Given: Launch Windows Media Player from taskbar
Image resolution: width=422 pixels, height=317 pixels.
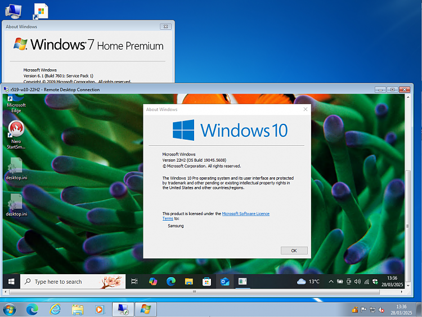Looking at the screenshot, I should point(99,310).
